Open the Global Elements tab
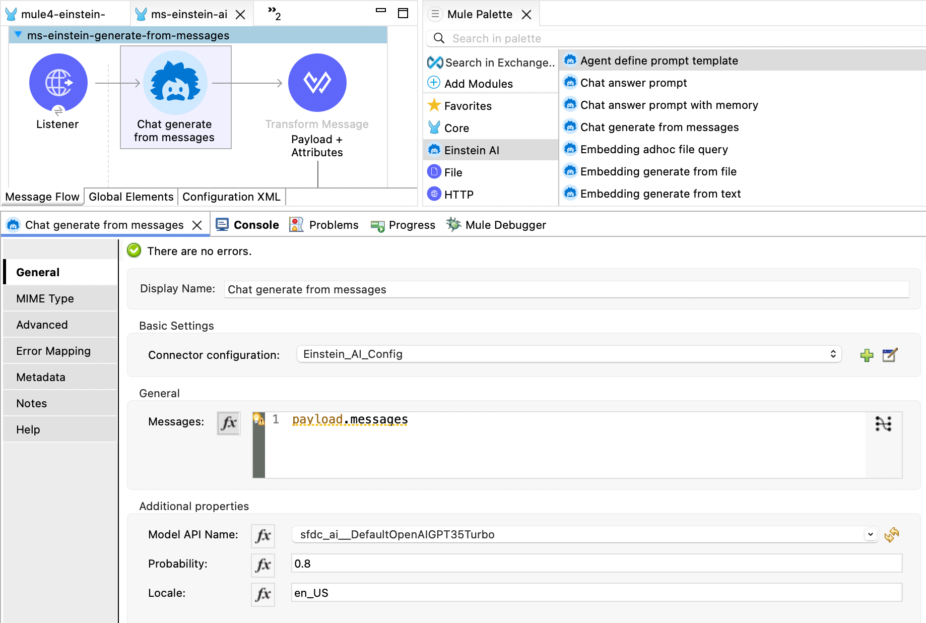 [131, 197]
